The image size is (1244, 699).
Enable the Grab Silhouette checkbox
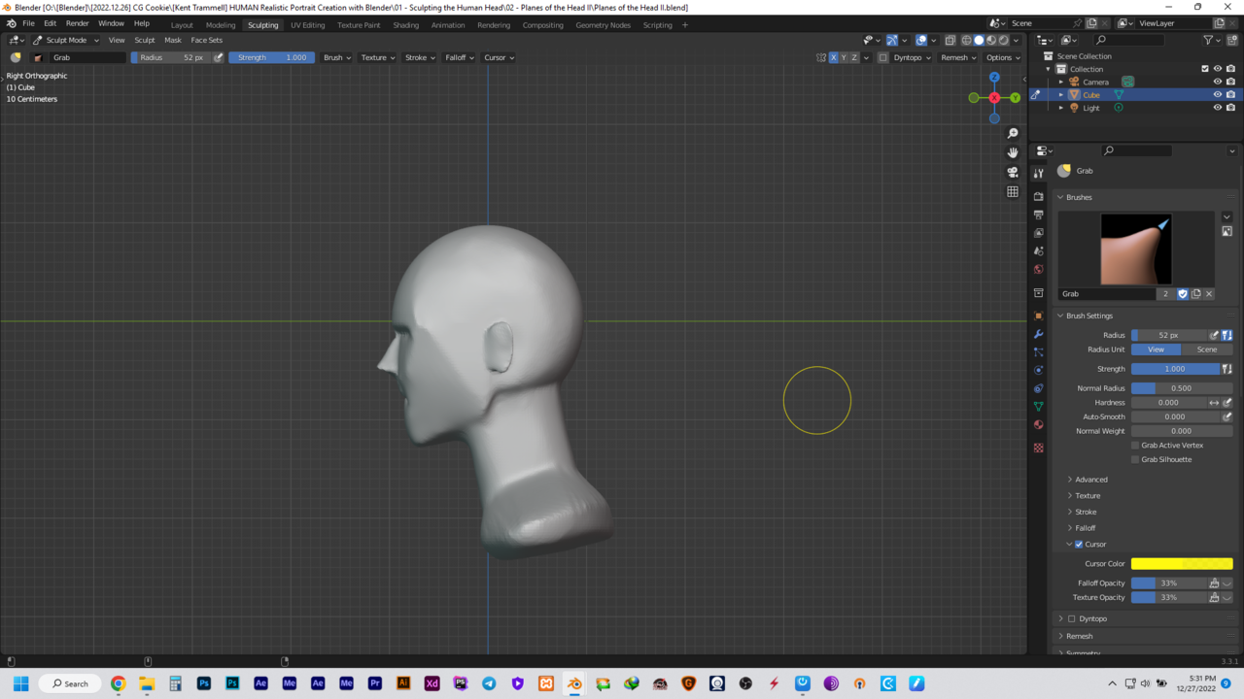(x=1135, y=459)
